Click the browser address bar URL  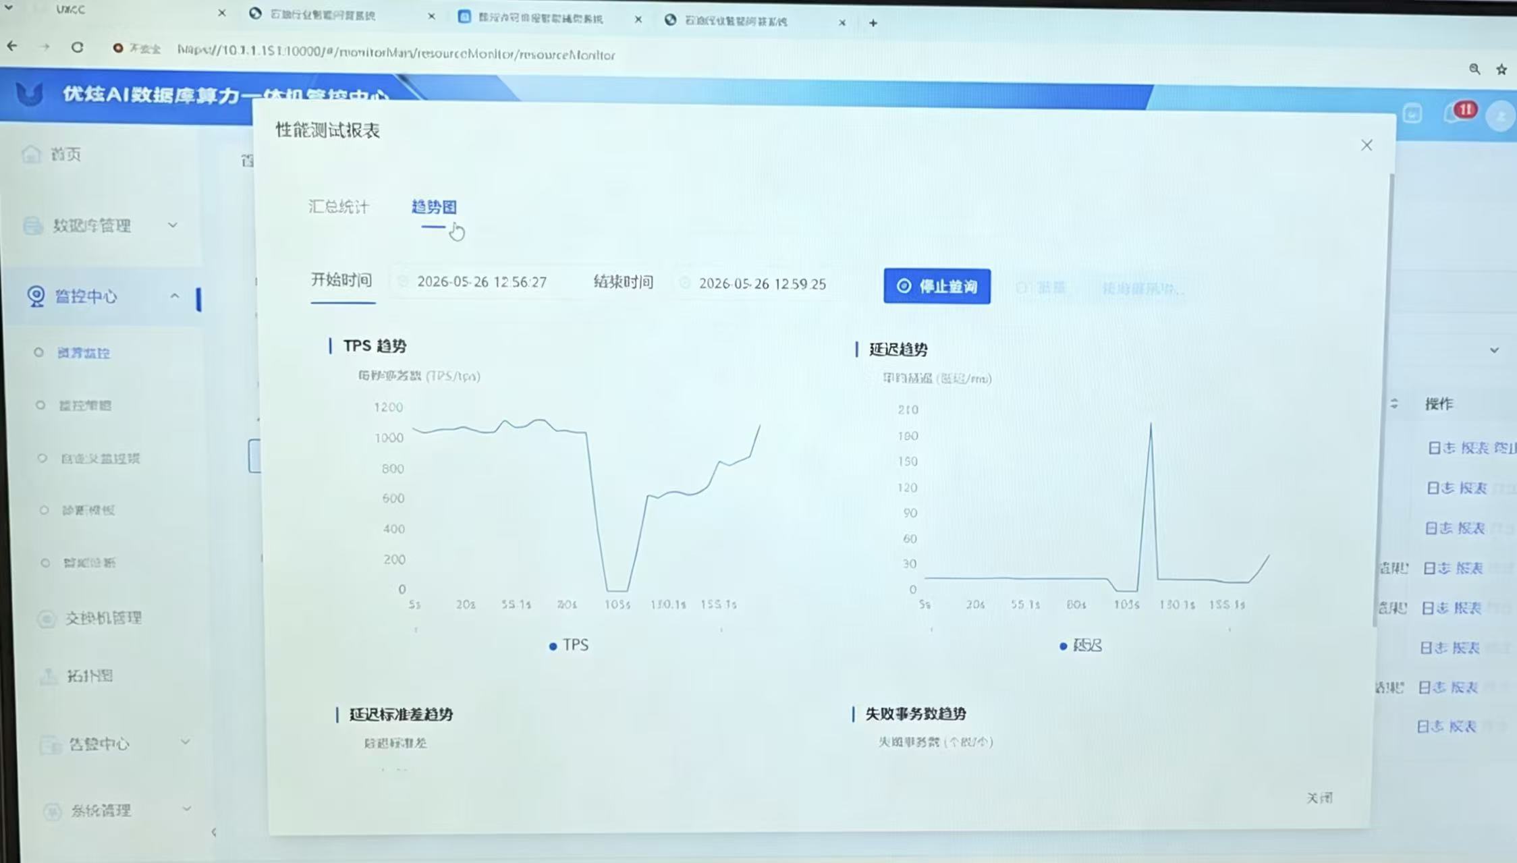396,53
